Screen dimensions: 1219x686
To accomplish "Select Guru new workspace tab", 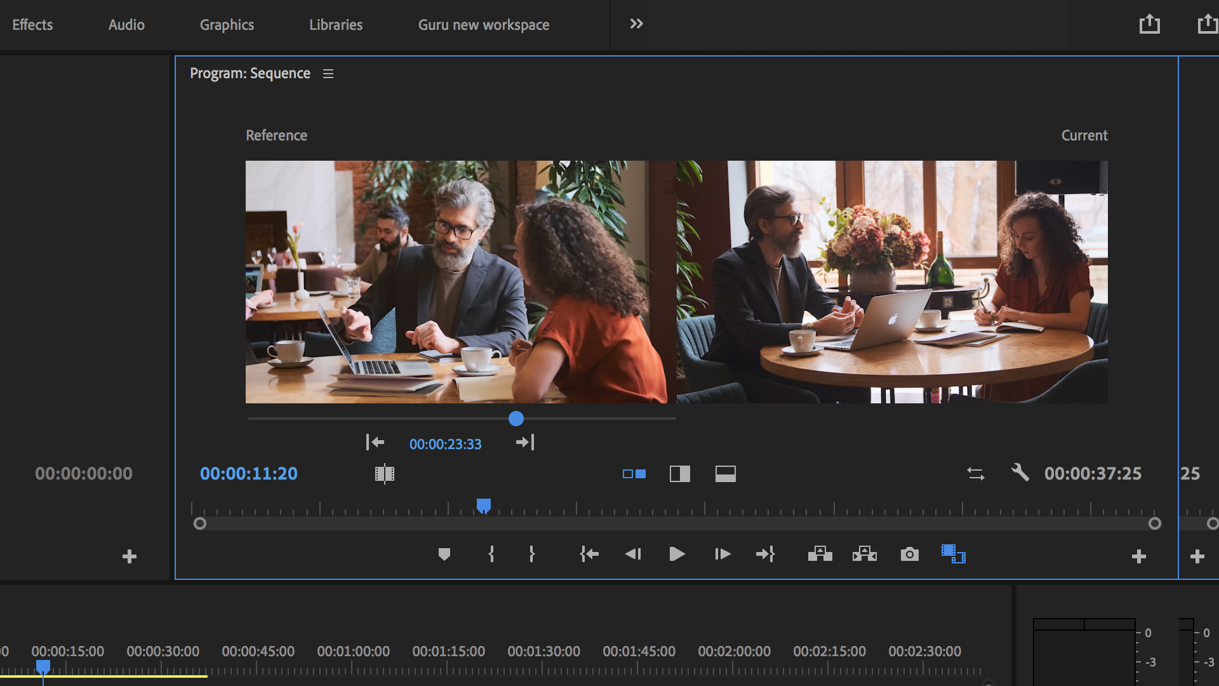I will [x=484, y=25].
